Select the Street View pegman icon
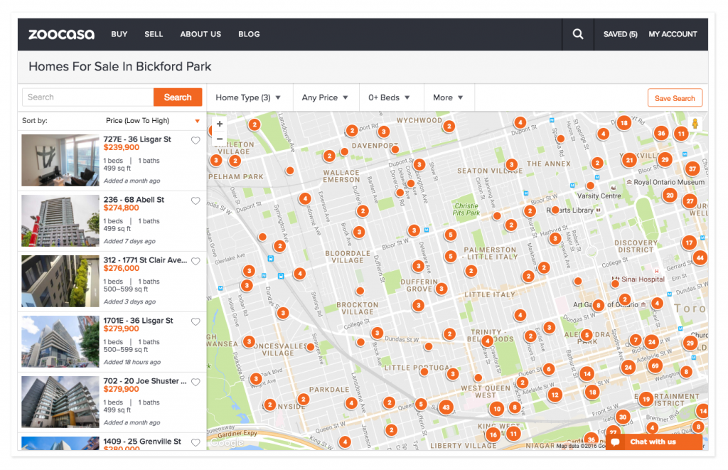This screenshot has width=728, height=470. [x=695, y=124]
